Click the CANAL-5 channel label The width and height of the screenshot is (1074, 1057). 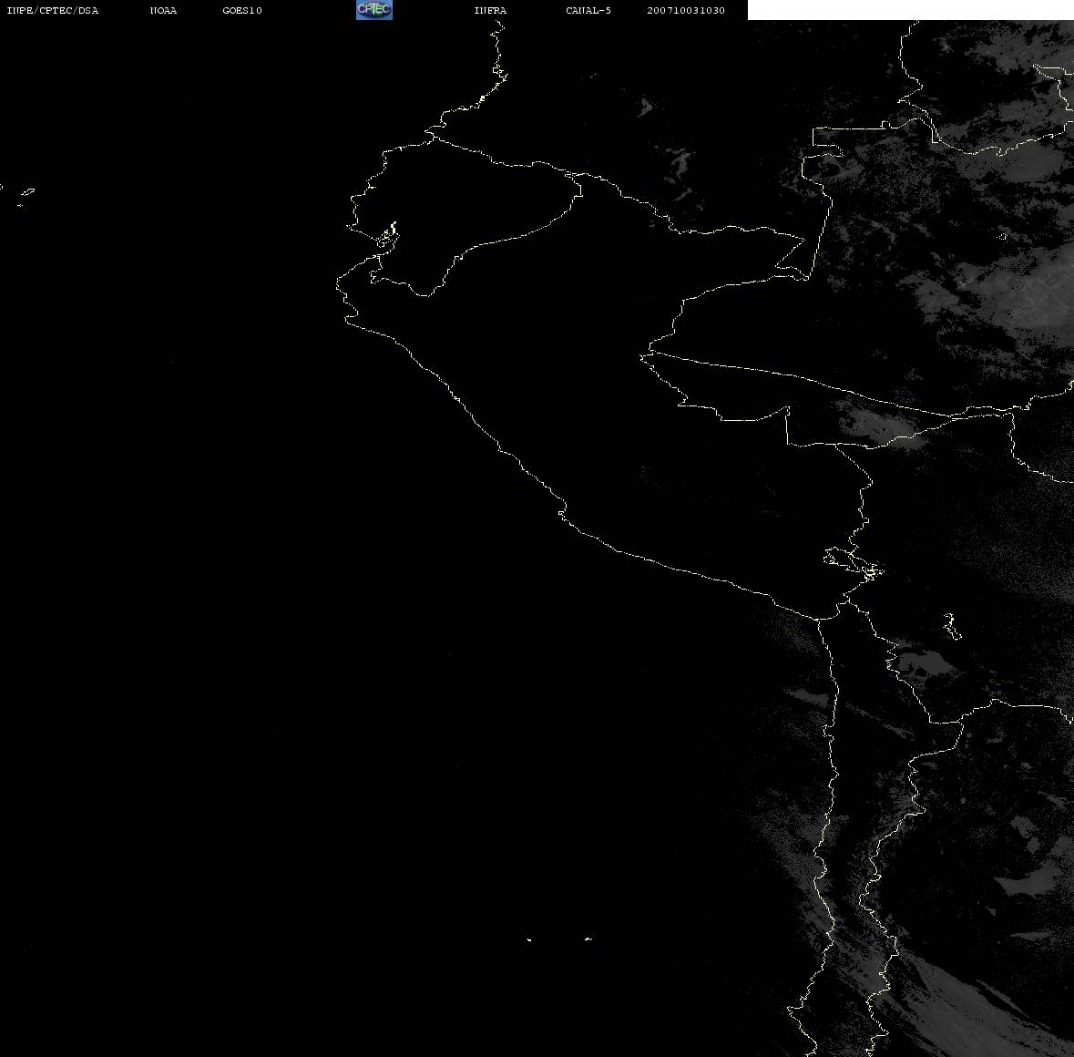(x=588, y=10)
